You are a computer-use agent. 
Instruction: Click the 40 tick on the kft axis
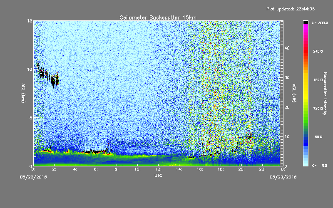coord(287,48)
